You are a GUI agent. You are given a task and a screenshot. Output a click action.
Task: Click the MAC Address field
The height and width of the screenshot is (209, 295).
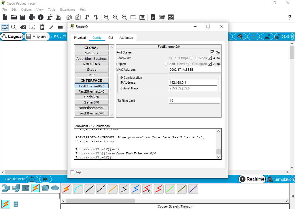click(195, 70)
